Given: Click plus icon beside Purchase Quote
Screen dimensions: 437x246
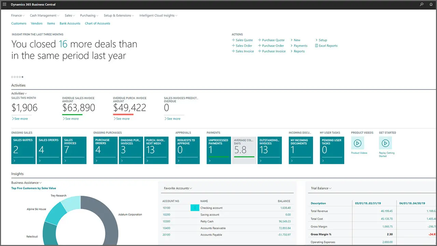Looking at the screenshot, I should click(x=260, y=40).
